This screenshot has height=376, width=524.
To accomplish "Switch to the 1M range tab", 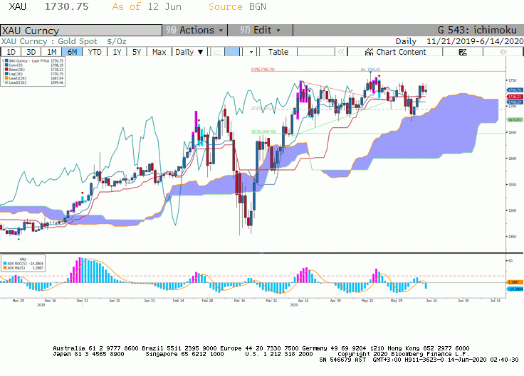I will 51,52.
